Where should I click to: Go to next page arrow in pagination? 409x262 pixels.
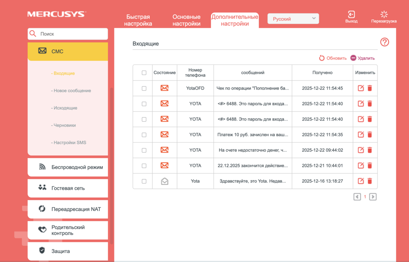point(373,197)
